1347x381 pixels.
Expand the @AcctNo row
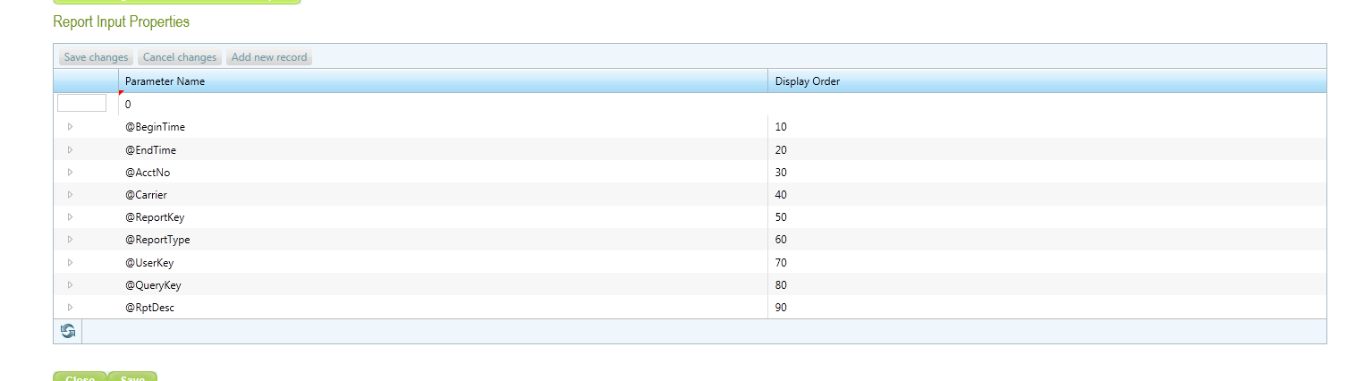pos(71,172)
